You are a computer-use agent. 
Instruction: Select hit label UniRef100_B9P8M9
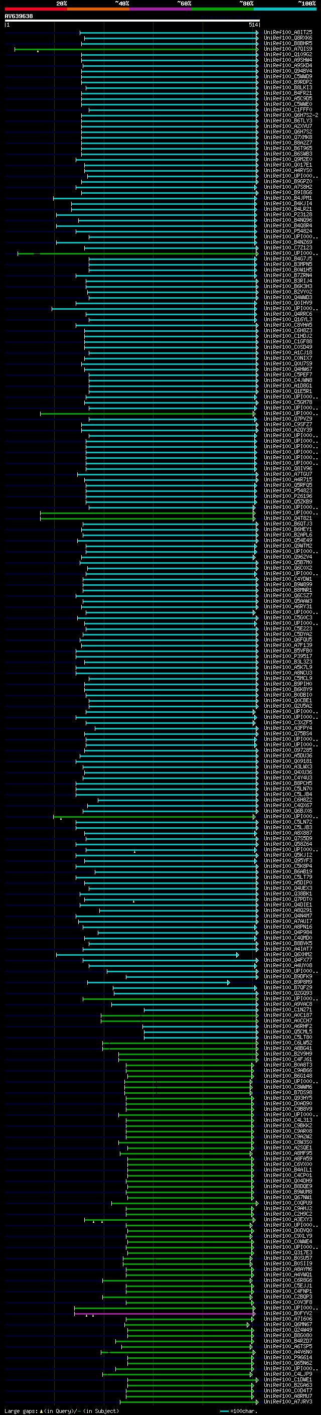(x=287, y=982)
